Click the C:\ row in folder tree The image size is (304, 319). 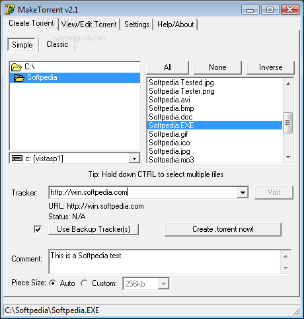pos(75,67)
